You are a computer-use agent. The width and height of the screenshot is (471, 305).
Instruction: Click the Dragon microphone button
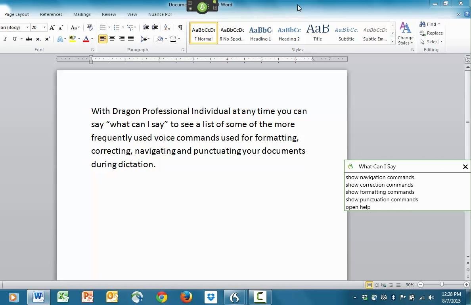point(202,7)
